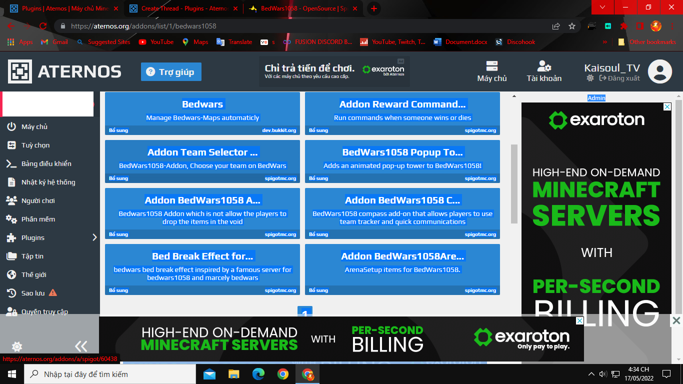This screenshot has height=384, width=683.
Task: Click the Kaisoul_TV profile avatar
Action: tap(660, 71)
